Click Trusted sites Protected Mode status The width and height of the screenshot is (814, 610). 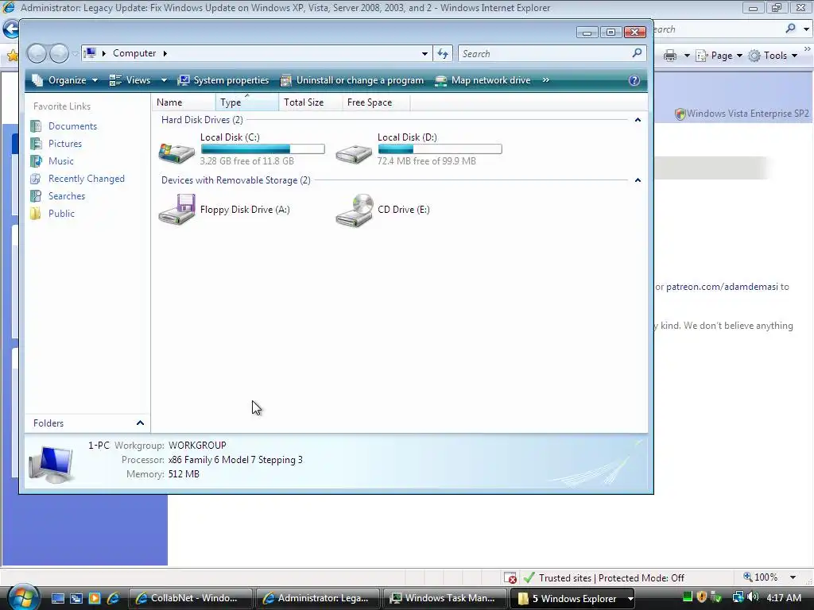[611, 578]
